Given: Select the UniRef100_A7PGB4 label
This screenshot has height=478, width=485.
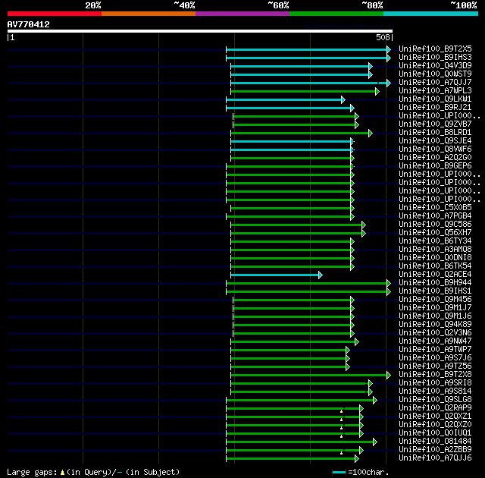Looking at the screenshot, I should (435, 216).
